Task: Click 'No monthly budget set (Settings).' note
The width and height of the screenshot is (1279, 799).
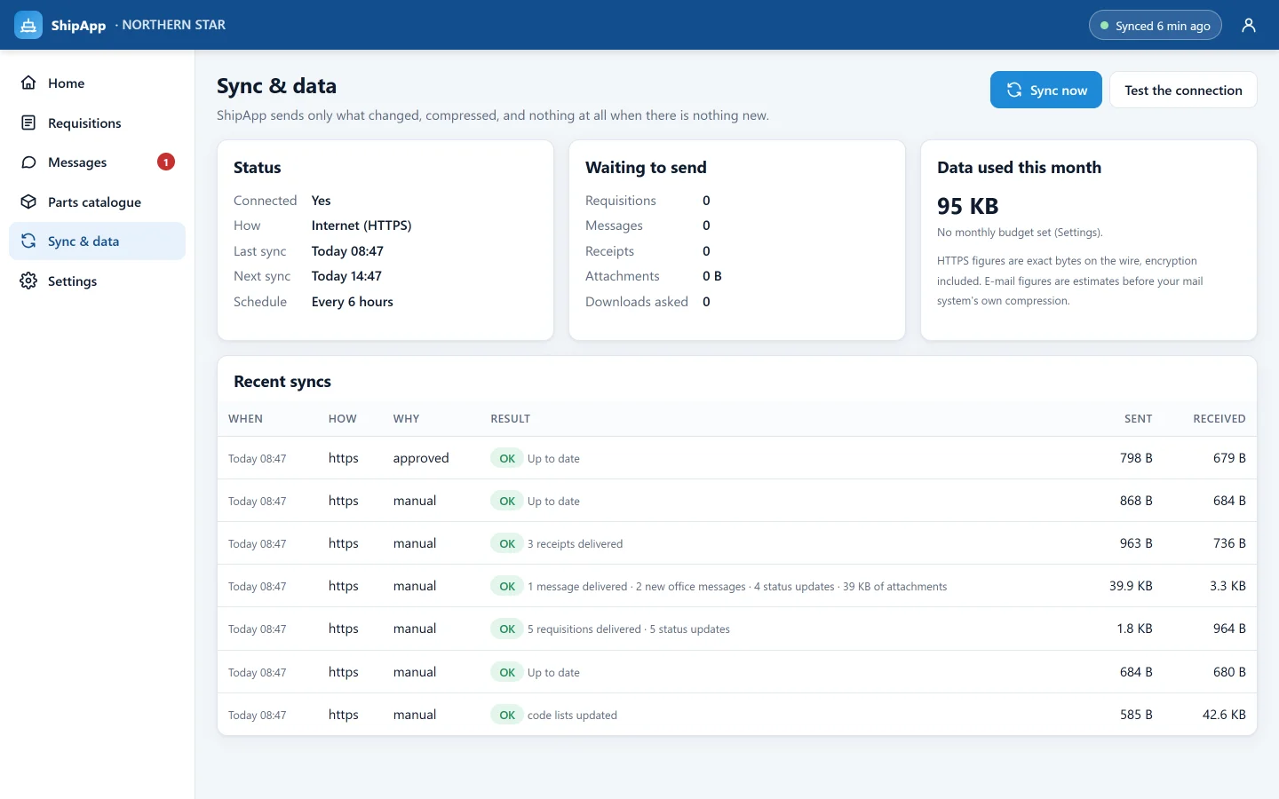Action: pyautogui.click(x=1020, y=233)
